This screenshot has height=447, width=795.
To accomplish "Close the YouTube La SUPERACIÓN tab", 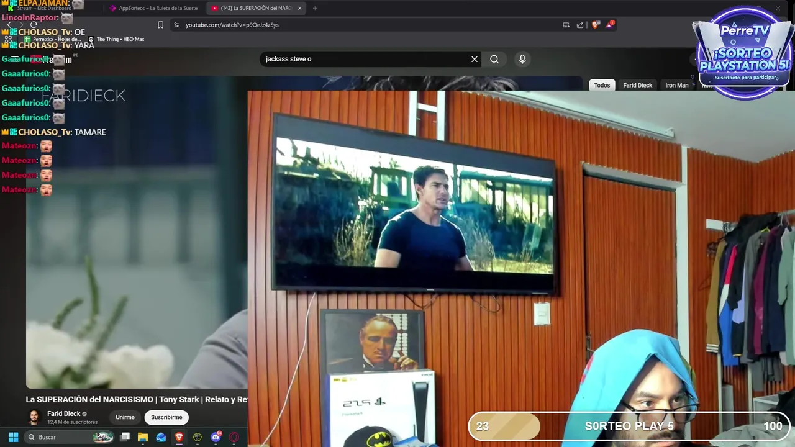I will pos(299,8).
